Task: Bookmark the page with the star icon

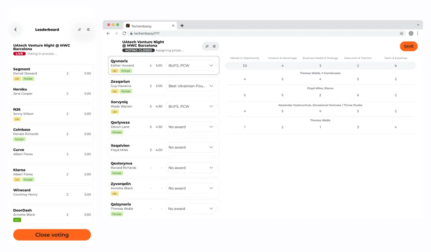Action: pos(401,33)
